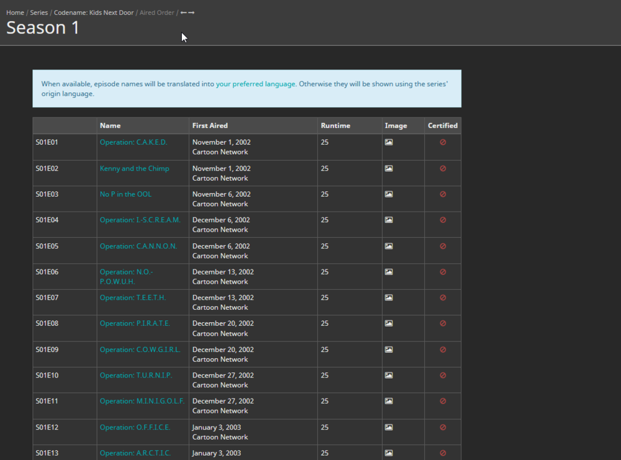Open the image icon for episode S01E03
This screenshot has width=621, height=460.
[389, 194]
